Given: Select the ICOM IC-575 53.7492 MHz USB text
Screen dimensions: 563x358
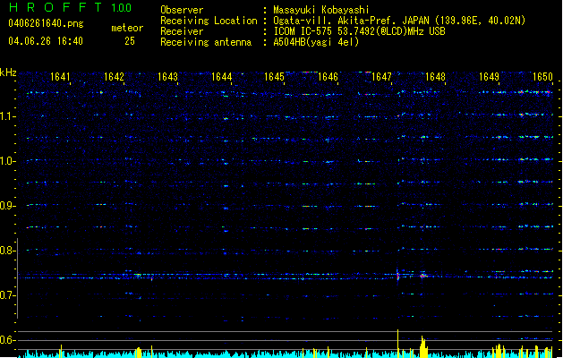Looking at the screenshot, I should point(359,31).
